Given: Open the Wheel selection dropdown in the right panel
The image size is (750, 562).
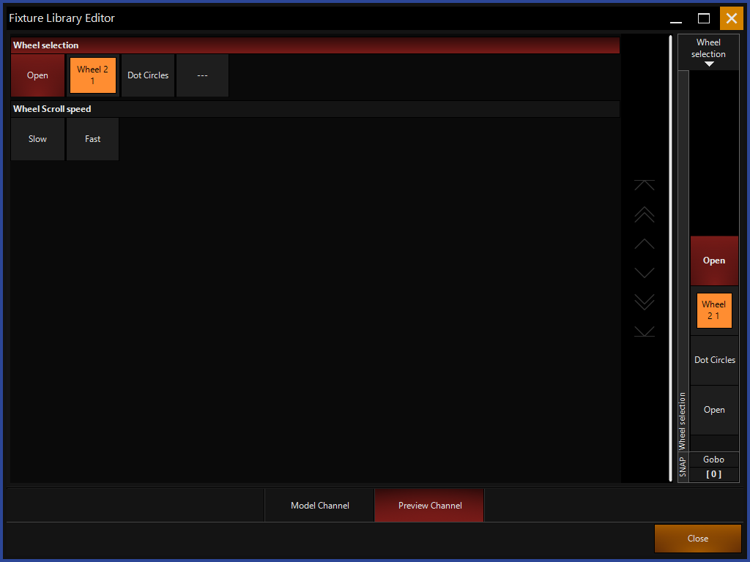Looking at the screenshot, I should pyautogui.click(x=708, y=52).
